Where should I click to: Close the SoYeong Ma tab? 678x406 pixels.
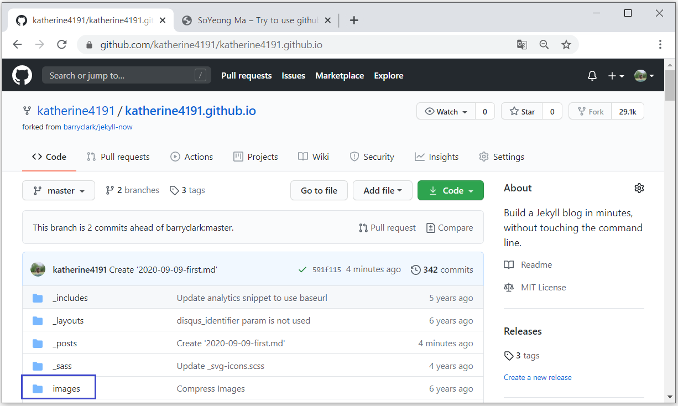(x=327, y=20)
